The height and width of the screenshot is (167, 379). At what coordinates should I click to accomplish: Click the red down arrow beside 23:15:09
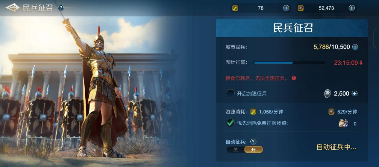[361, 63]
